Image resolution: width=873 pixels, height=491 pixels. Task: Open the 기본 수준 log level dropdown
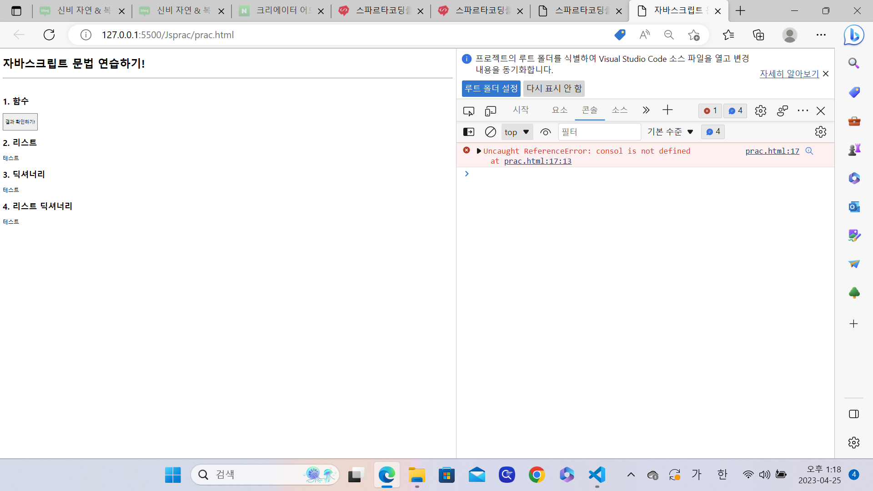670,132
